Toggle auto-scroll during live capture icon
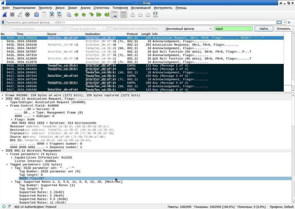The image size is (295, 209). click(x=114, y=15)
